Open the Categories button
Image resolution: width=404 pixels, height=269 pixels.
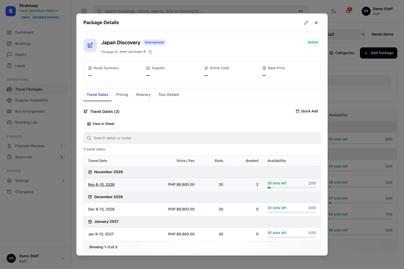click(342, 53)
